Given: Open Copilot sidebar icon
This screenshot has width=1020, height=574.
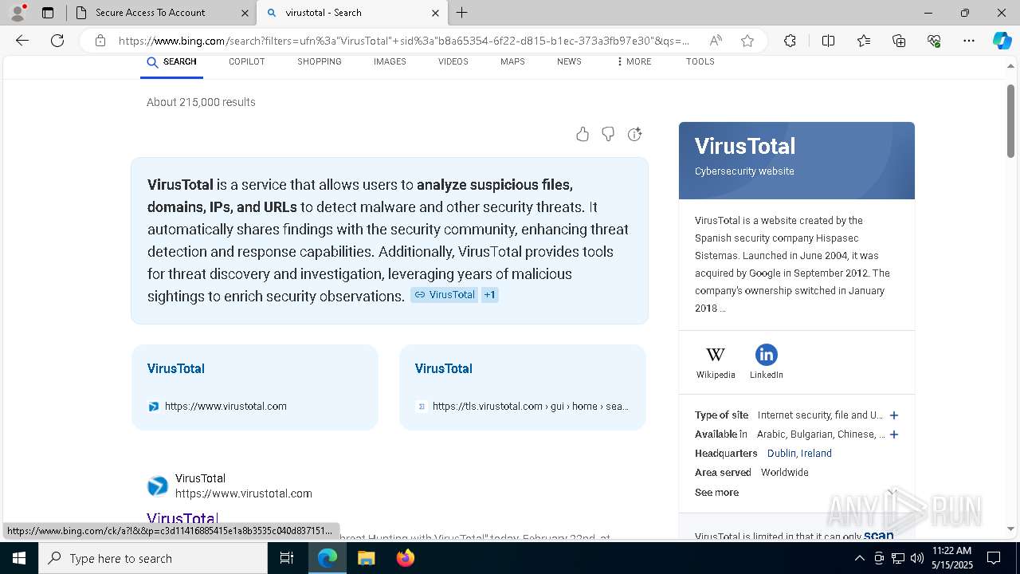Looking at the screenshot, I should pyautogui.click(x=1002, y=41).
